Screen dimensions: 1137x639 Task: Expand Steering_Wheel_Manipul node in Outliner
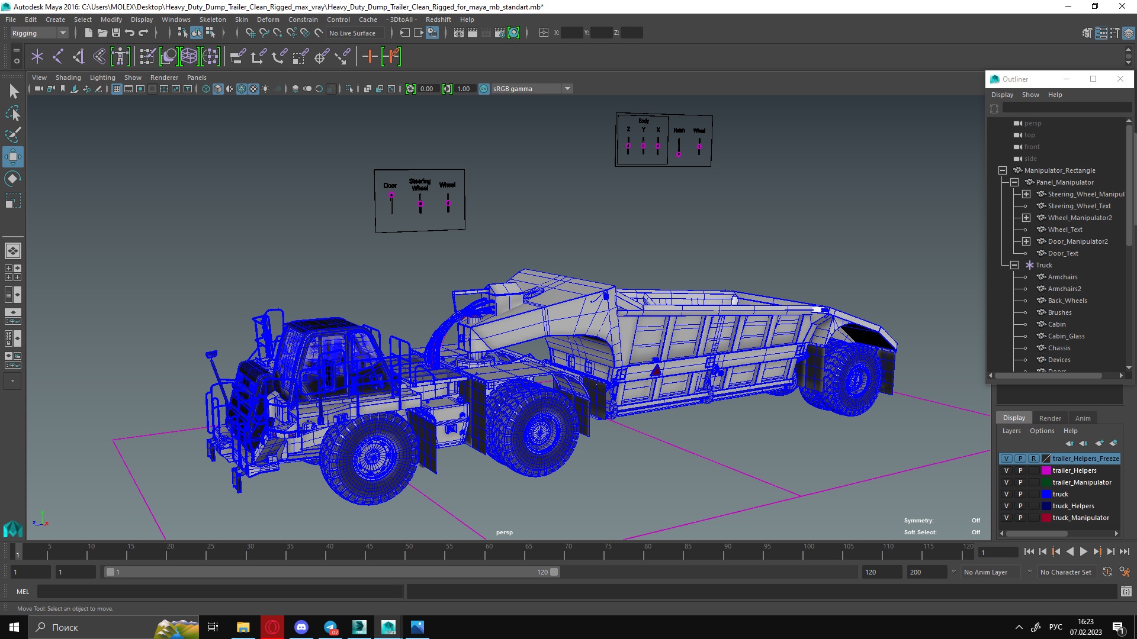coord(1026,194)
